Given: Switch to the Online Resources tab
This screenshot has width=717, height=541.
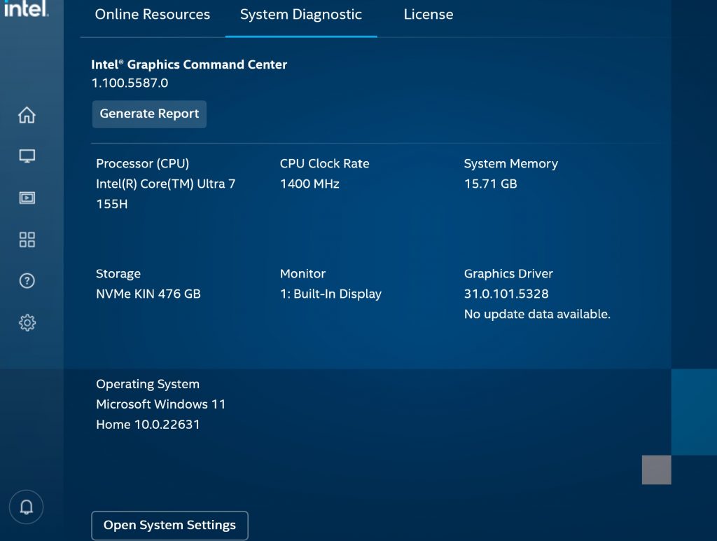Looking at the screenshot, I should pos(152,15).
